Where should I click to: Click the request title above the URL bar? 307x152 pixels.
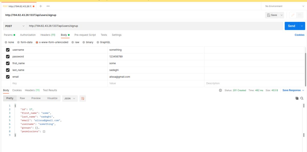(x=31, y=15)
